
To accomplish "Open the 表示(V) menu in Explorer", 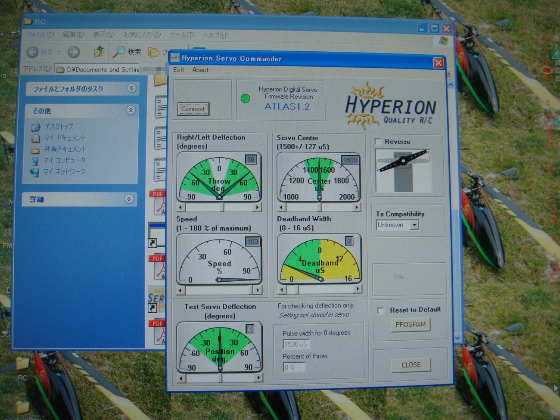I will click(104, 35).
